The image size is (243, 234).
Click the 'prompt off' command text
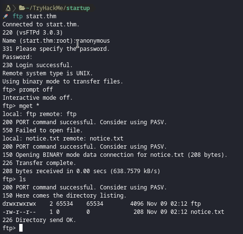(36, 90)
